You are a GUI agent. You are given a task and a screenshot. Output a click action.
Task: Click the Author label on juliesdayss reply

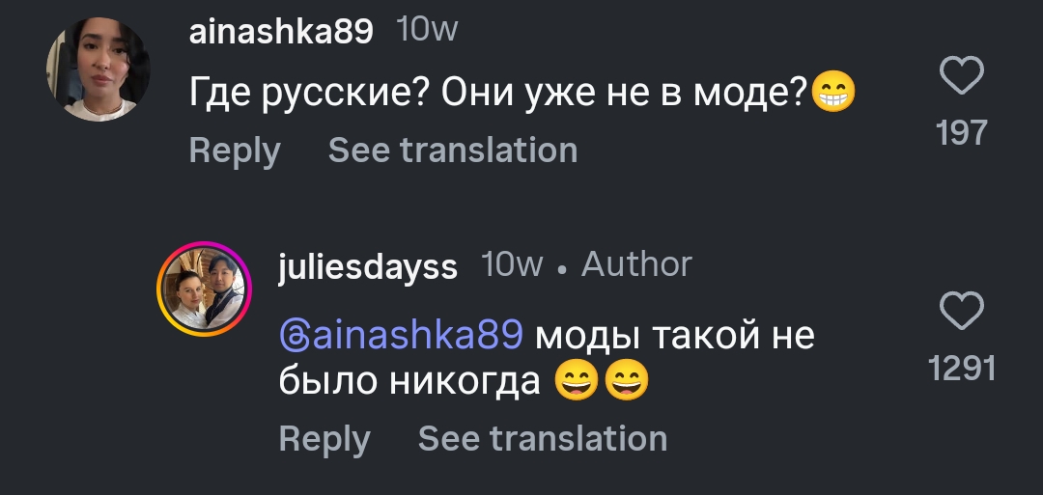coord(636,264)
